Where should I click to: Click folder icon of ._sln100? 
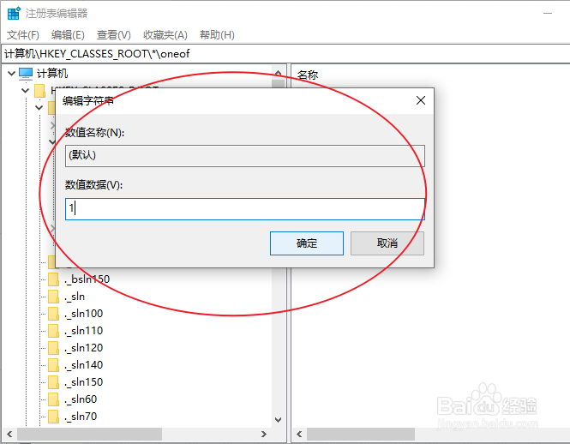pyautogui.click(x=53, y=314)
